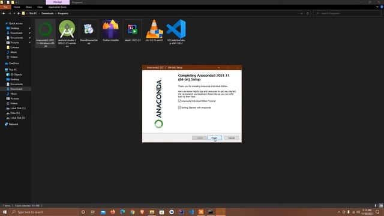
Task: Open the Anaconda3 installer file in Programs folder
Action: tap(46, 34)
